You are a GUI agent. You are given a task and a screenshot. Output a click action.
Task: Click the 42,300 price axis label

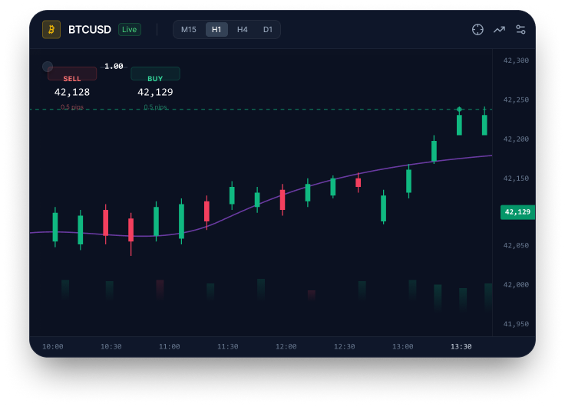[x=516, y=61]
